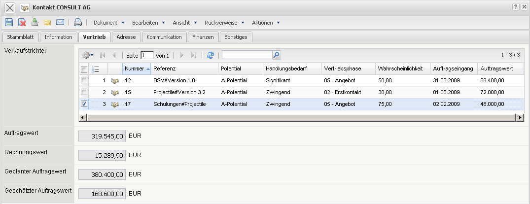The height and width of the screenshot is (204, 530).
Task: Click the page number input field
Action: pos(147,56)
